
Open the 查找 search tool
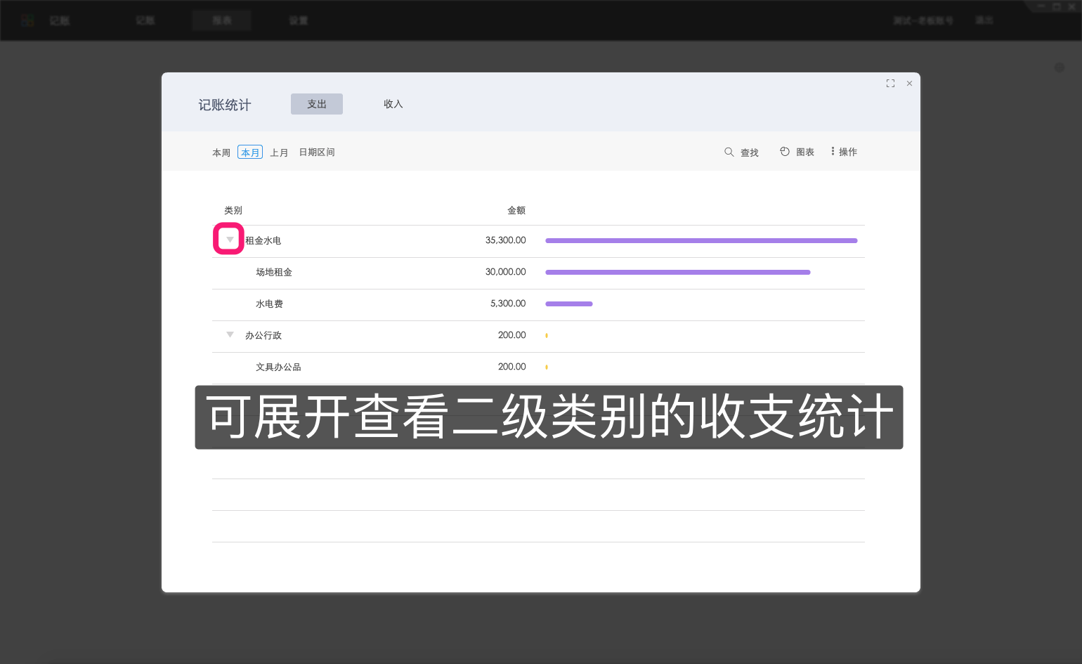741,152
